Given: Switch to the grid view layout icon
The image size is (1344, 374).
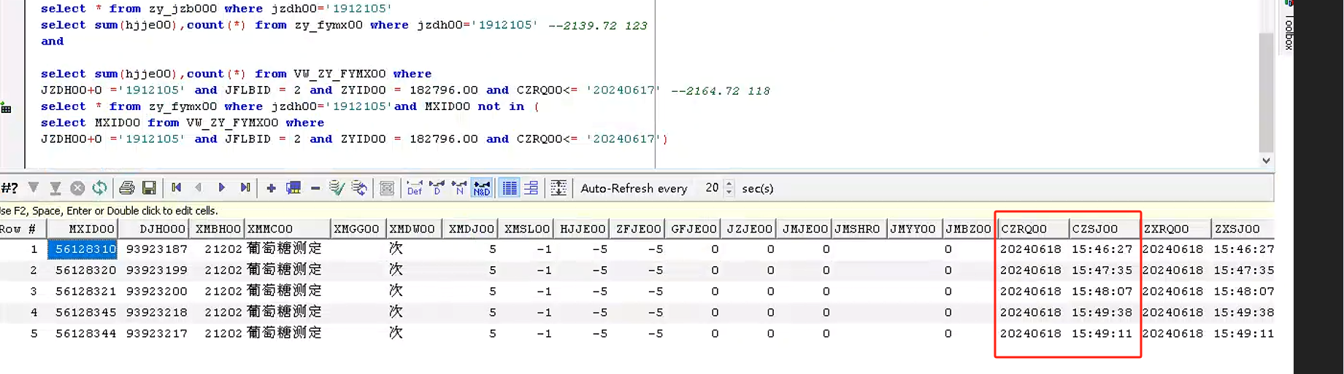Looking at the screenshot, I should pyautogui.click(x=510, y=188).
